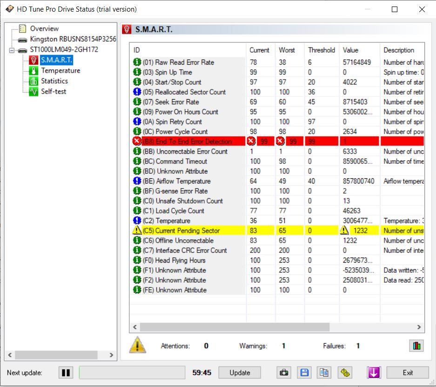Click the Overview notepad icon
This screenshot has width=436, height=387.
[22, 28]
